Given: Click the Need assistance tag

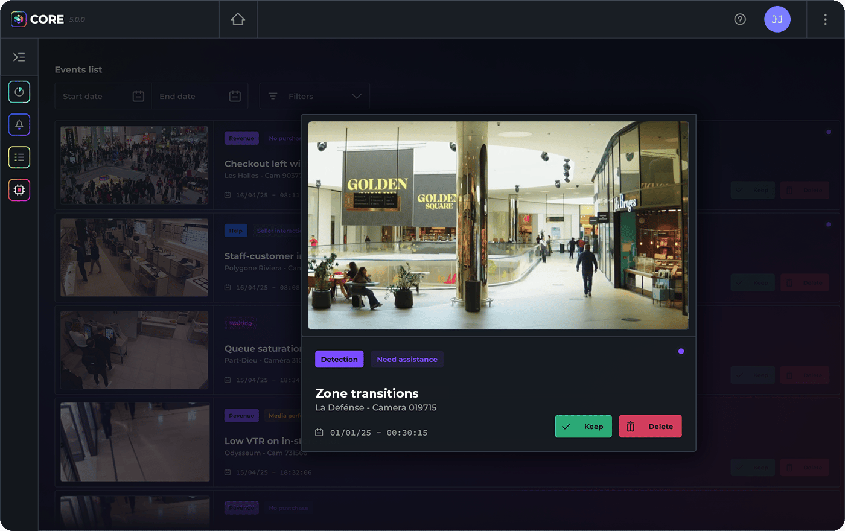Looking at the screenshot, I should coord(407,359).
